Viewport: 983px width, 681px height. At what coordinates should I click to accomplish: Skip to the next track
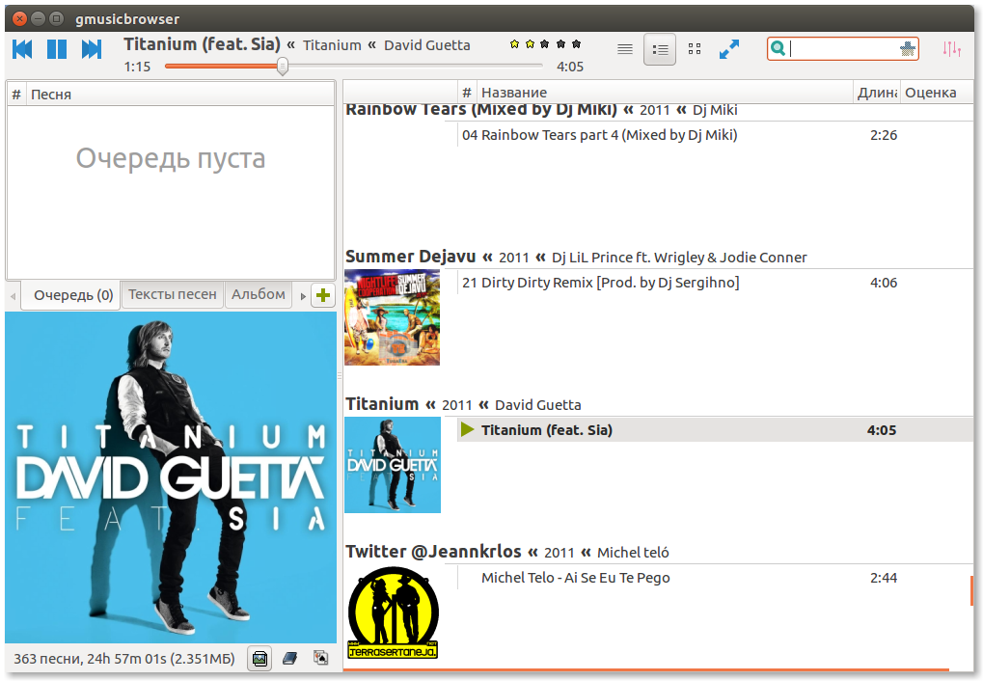coord(92,49)
